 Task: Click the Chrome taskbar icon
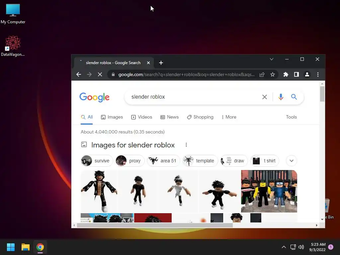pyautogui.click(x=40, y=247)
